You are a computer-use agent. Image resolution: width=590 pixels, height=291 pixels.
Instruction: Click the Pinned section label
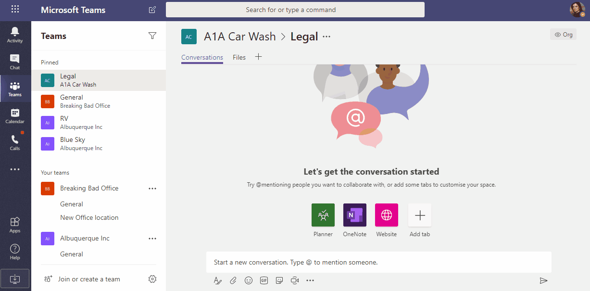pyautogui.click(x=50, y=63)
